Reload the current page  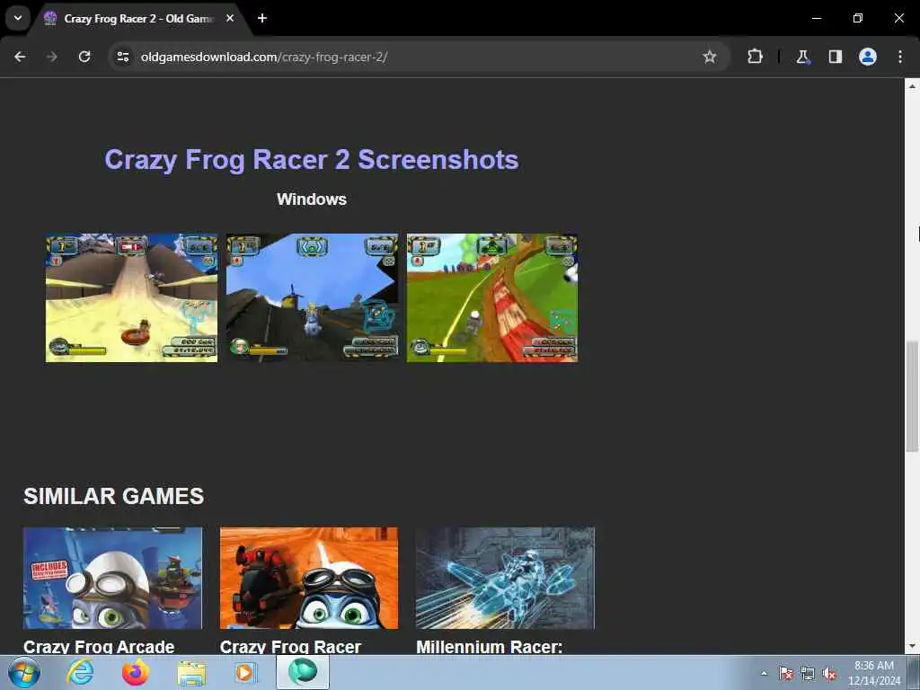[x=84, y=57]
